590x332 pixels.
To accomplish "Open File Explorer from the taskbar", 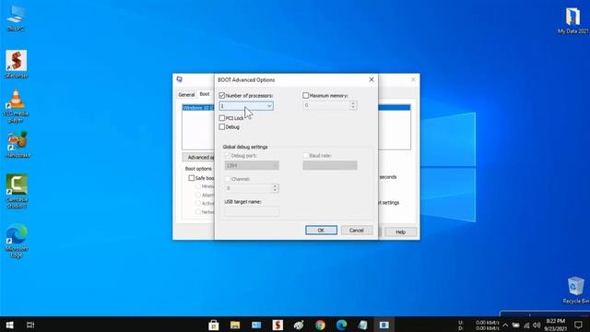I will point(235,325).
